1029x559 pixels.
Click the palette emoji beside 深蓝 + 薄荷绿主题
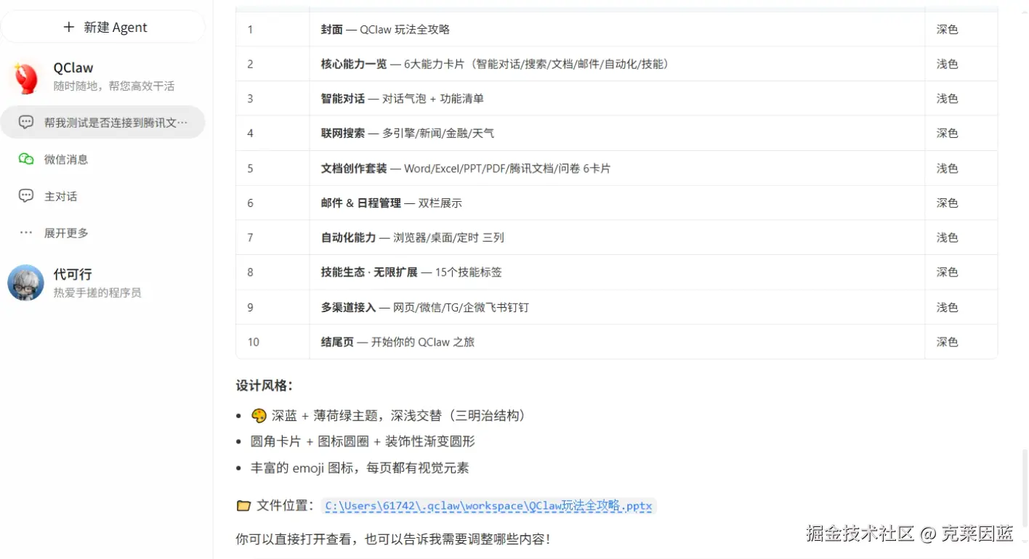pyautogui.click(x=259, y=415)
